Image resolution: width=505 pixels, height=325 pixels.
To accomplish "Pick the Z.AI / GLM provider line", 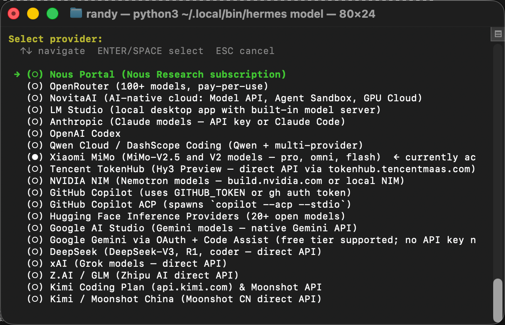I will (x=133, y=276).
